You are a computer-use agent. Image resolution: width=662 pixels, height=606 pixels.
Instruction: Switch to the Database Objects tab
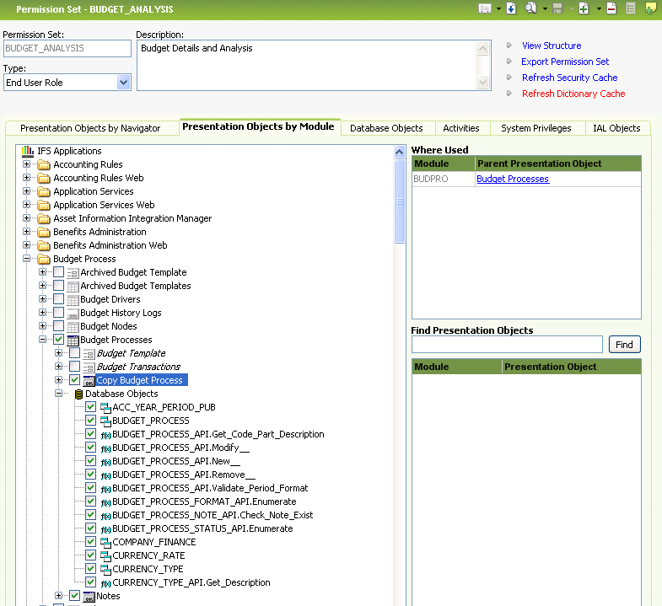(386, 128)
